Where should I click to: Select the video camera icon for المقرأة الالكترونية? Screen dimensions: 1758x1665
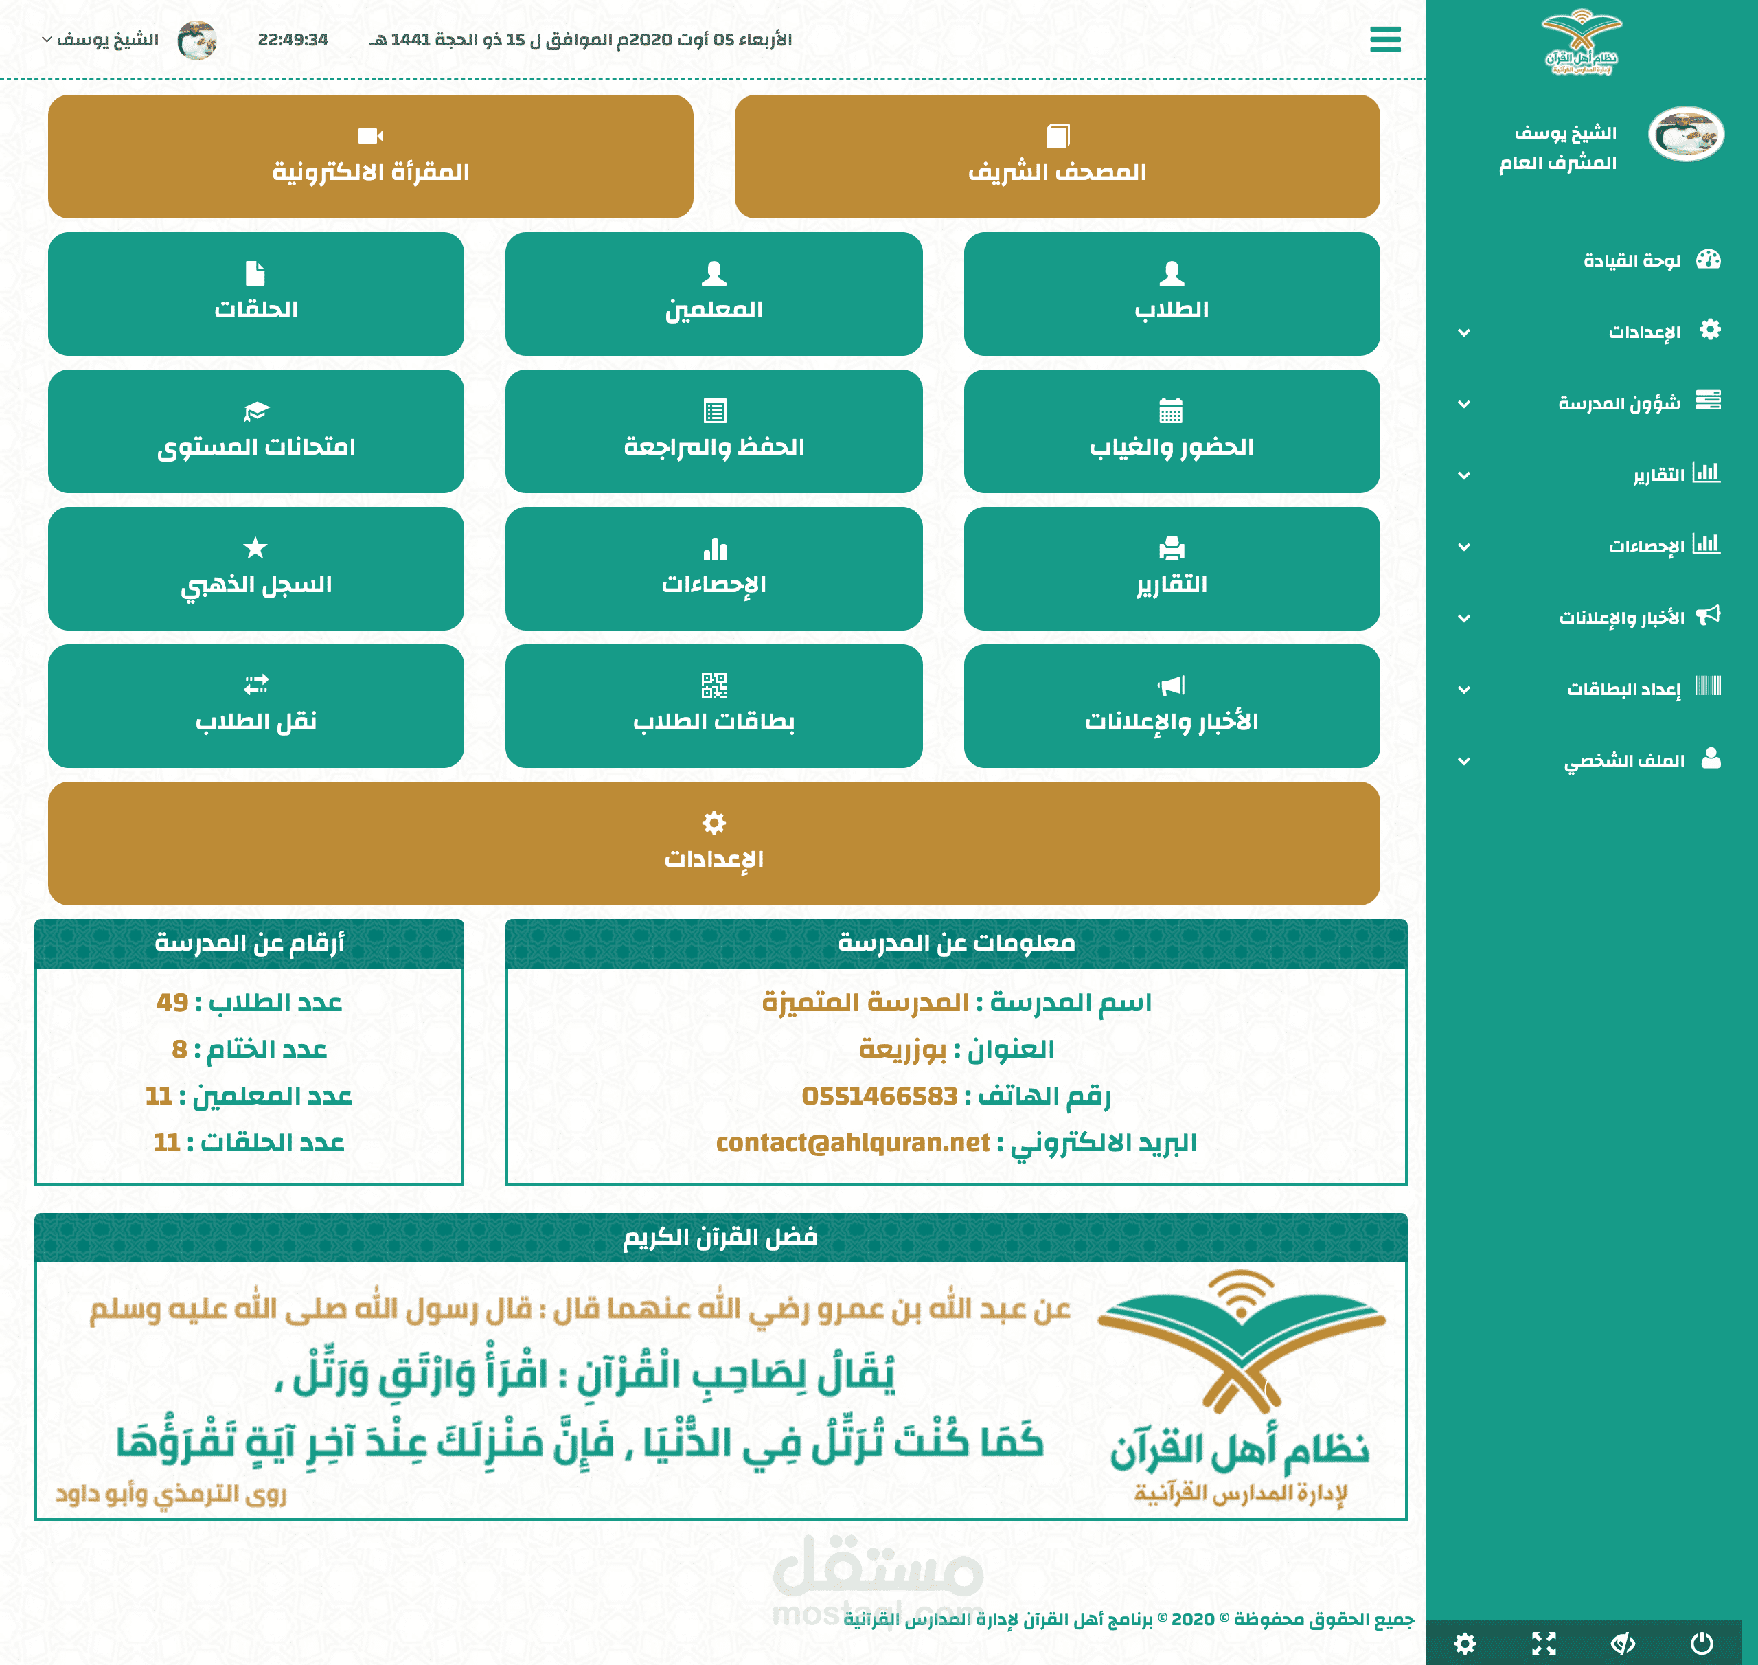tap(370, 137)
